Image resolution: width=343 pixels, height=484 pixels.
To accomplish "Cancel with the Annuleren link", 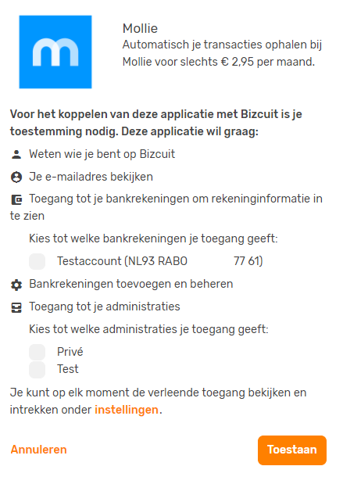I will coord(38,450).
